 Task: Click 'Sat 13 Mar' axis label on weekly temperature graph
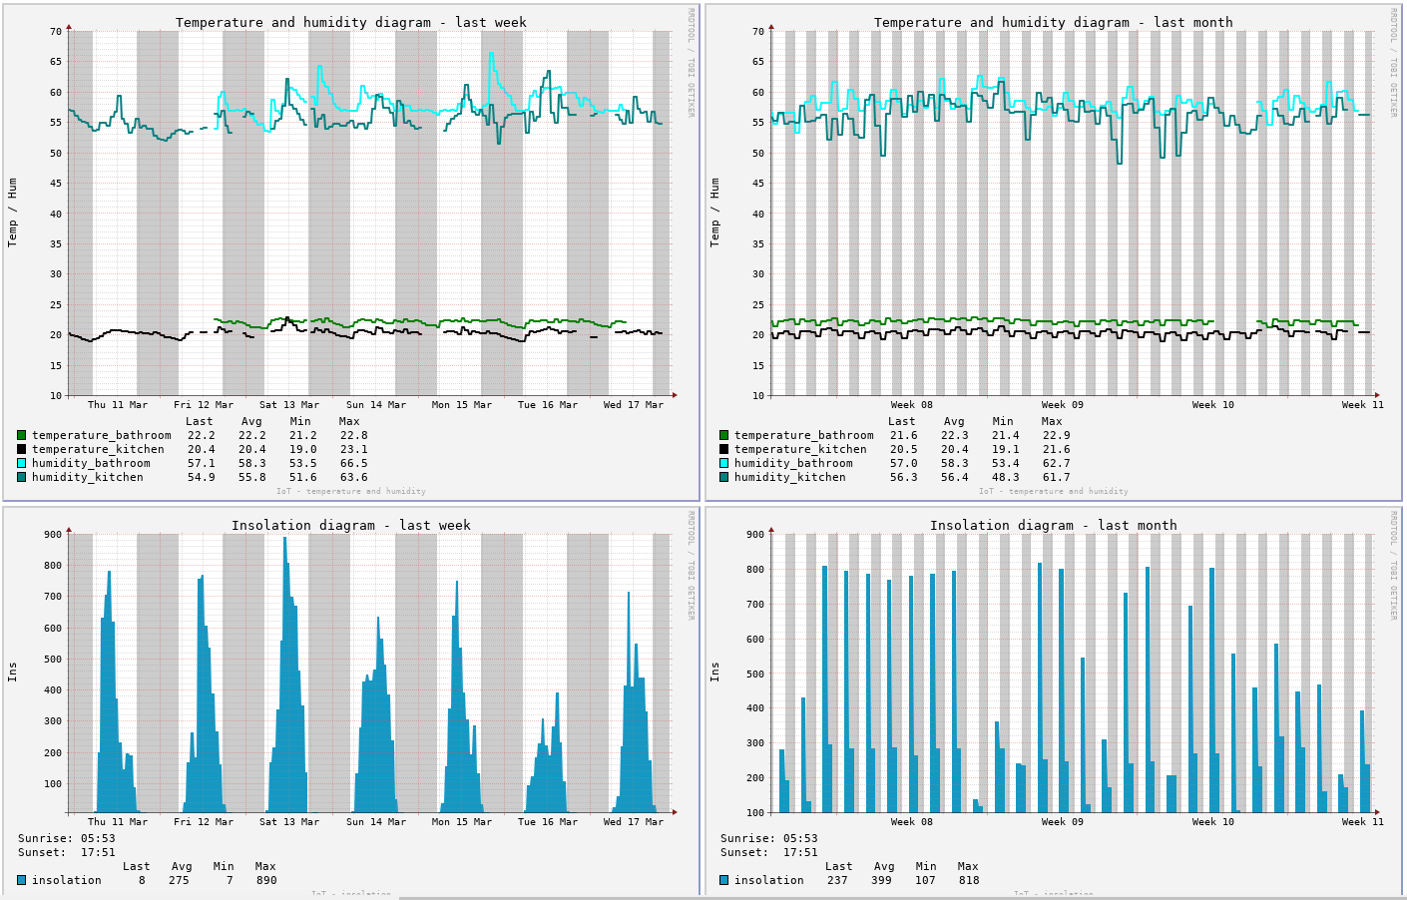tap(289, 405)
